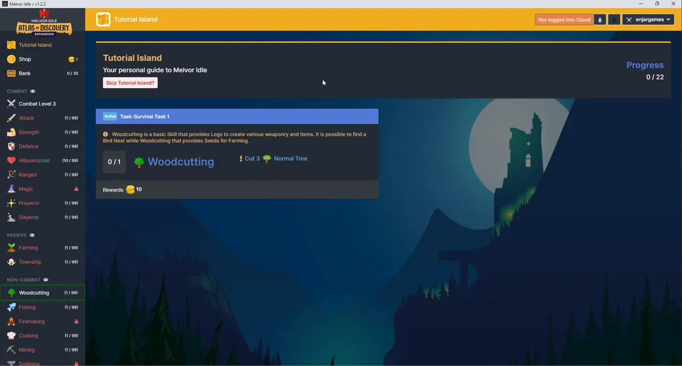This screenshot has height=366, width=682.
Task: Restore down the Melvor Idle window
Action: pyautogui.click(x=657, y=4)
